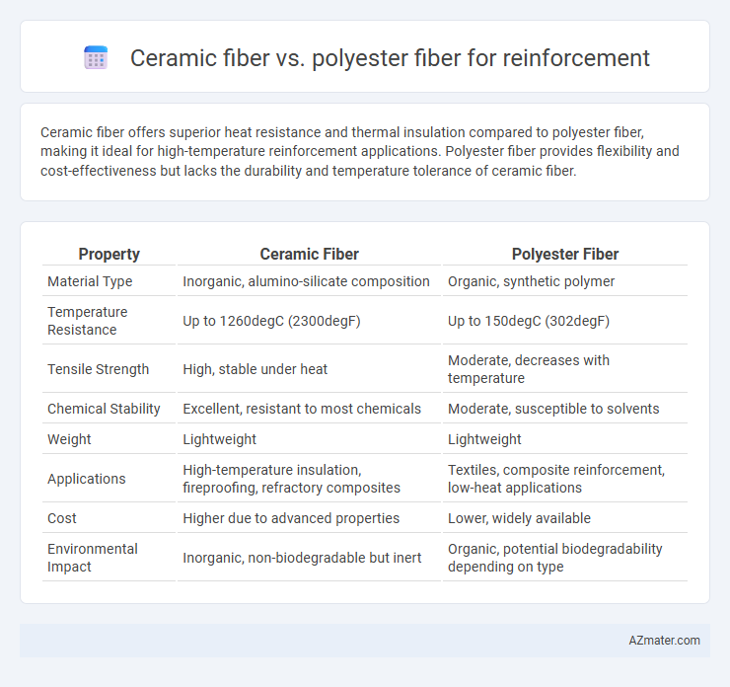
Task: Click the 'Weight' row label
Action: point(69,439)
